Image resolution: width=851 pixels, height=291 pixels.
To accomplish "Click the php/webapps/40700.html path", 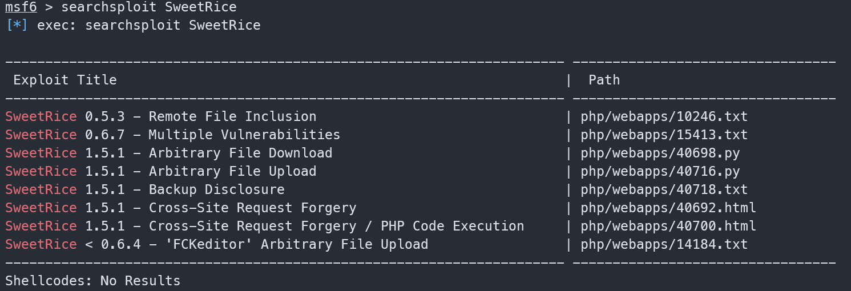I will [x=668, y=226].
